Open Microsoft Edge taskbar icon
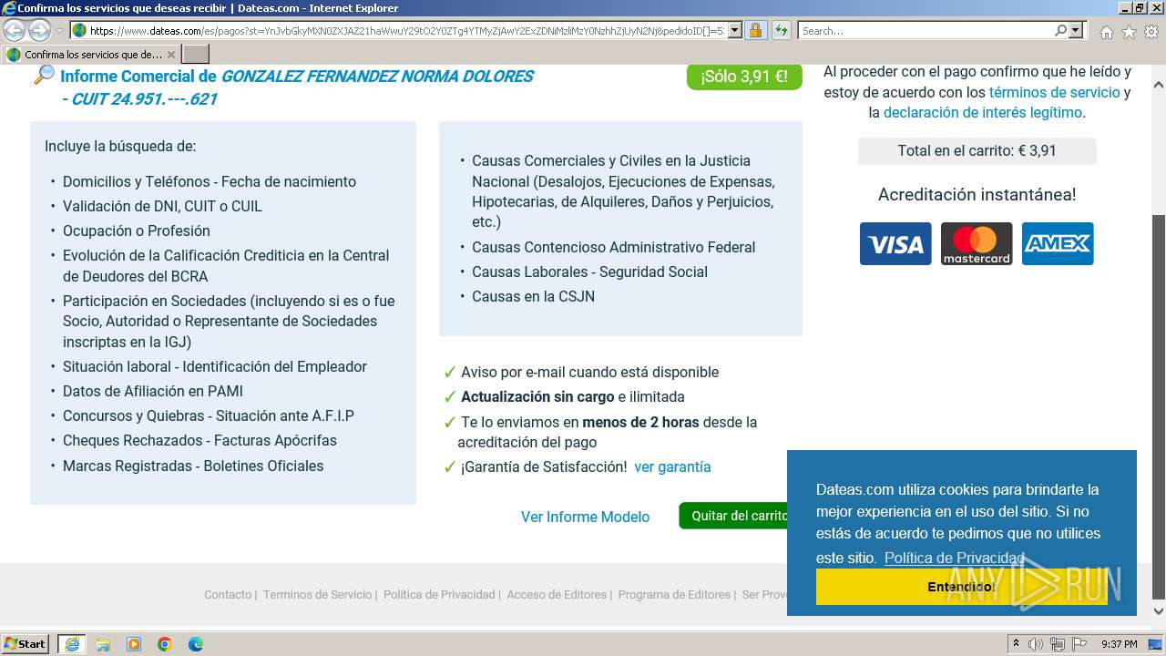Viewport: 1166px width, 656px height. (x=196, y=644)
